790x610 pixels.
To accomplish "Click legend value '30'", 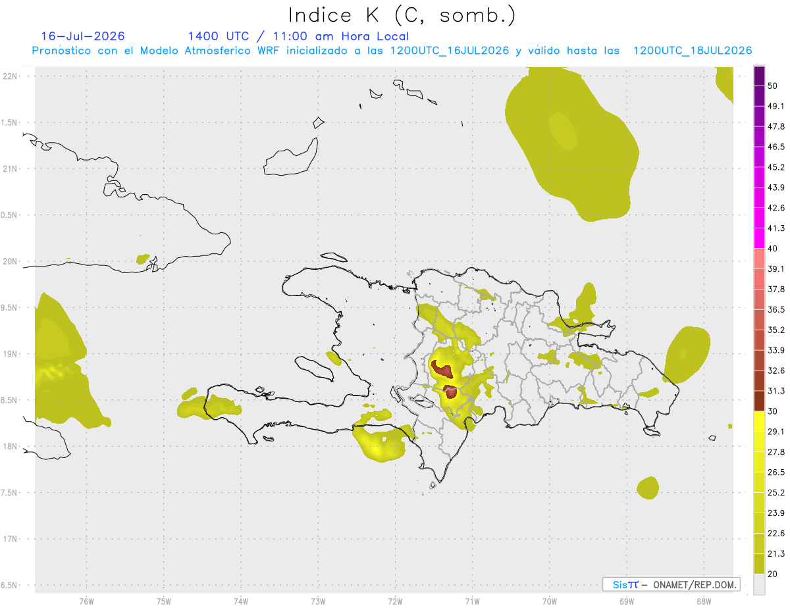I will click(774, 411).
